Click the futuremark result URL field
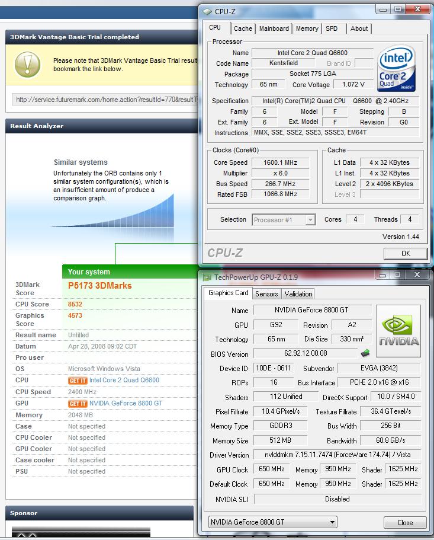This screenshot has height=540, width=434. pyautogui.click(x=106, y=100)
